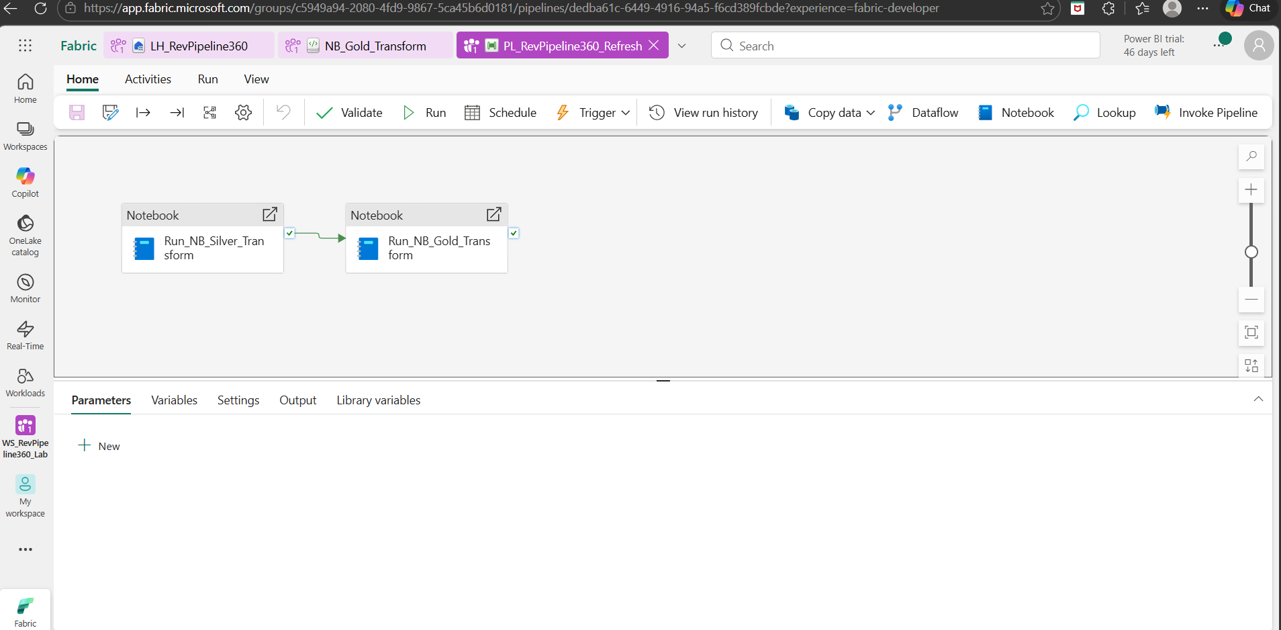
Task: Collapse the Parameters panel using the chevron
Action: (1258, 399)
